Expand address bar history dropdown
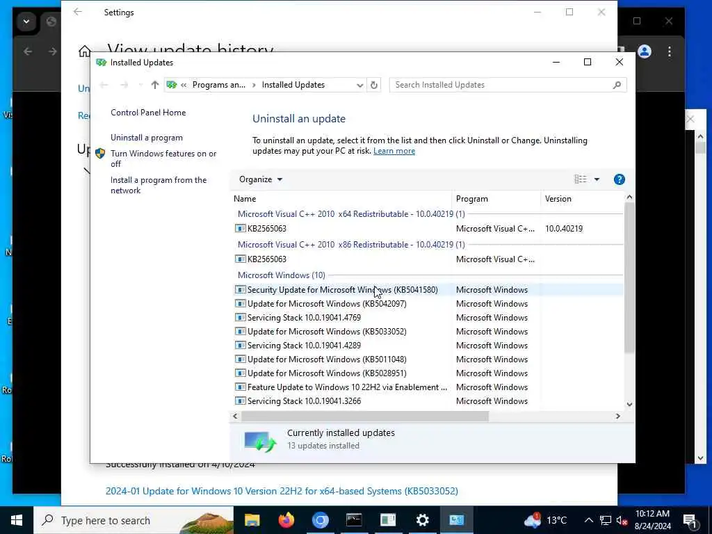The height and width of the screenshot is (534, 712). coord(359,85)
